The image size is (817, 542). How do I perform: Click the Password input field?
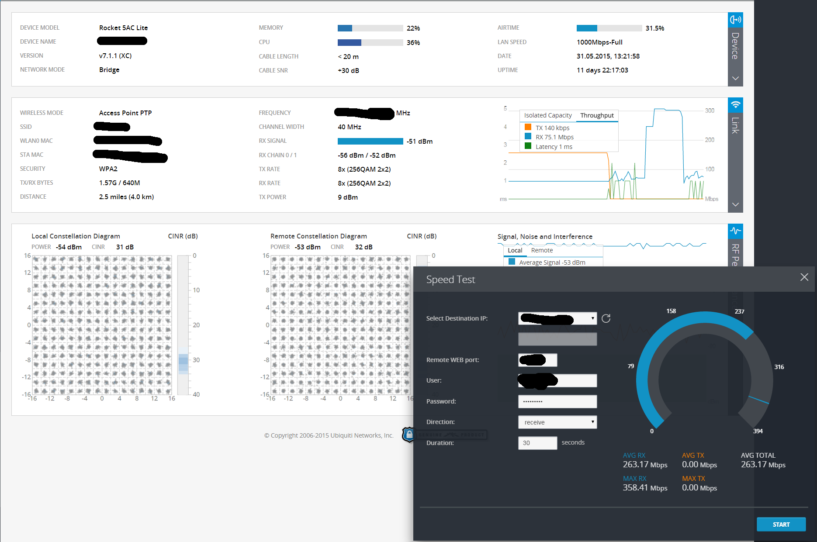[557, 401]
